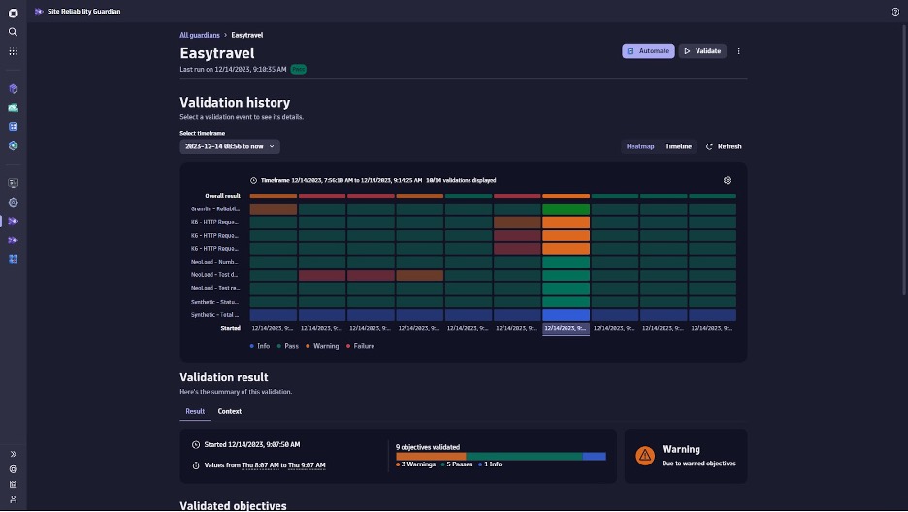The height and width of the screenshot is (512, 908).
Task: Switch to the Context tab
Action: click(x=230, y=411)
